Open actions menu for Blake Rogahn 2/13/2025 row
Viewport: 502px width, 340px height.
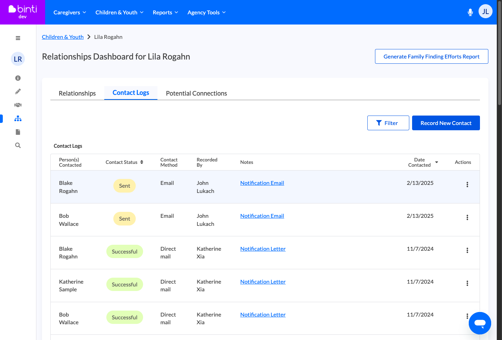(x=467, y=185)
